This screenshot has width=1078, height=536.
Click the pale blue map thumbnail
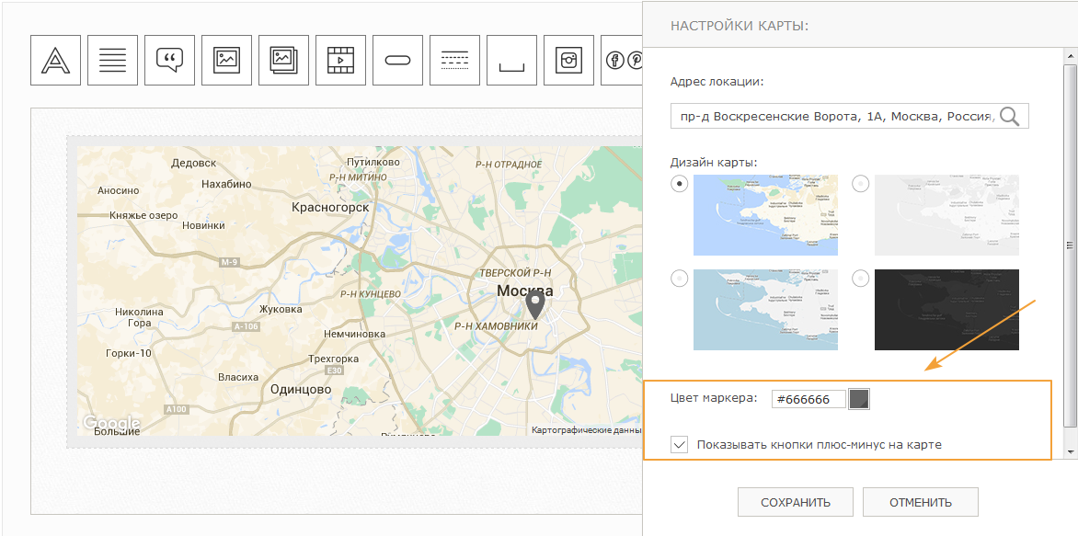click(765, 310)
